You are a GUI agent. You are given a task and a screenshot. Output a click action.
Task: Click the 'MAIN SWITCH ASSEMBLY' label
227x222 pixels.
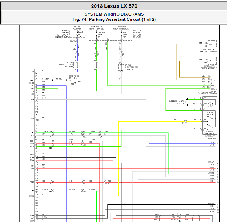(211, 137)
